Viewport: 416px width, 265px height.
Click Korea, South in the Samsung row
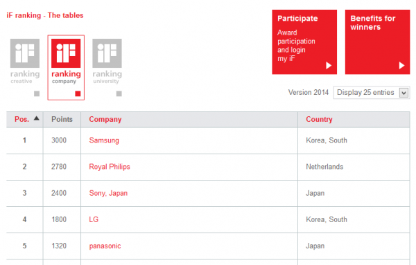tap(327, 140)
